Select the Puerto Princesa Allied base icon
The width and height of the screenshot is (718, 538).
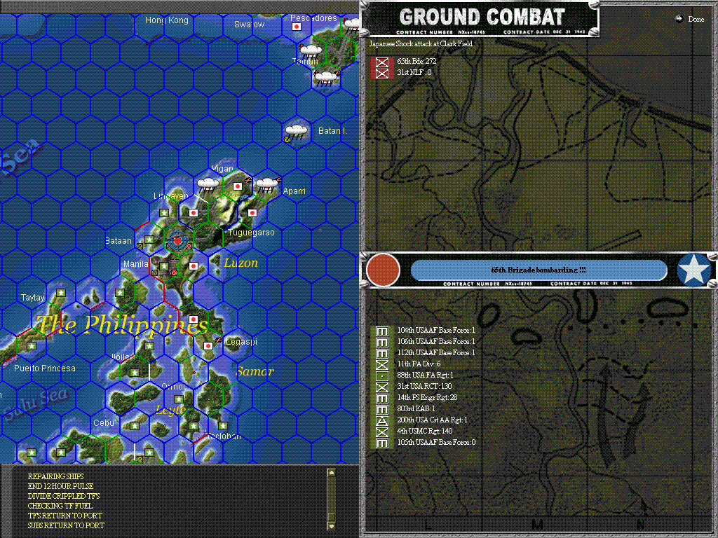(32, 346)
